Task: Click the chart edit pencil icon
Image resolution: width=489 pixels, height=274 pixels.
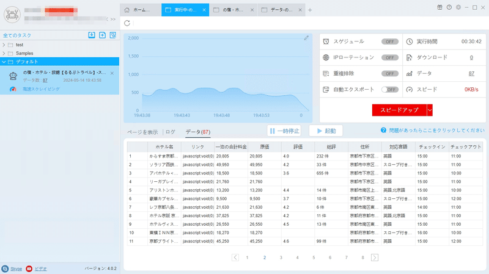Action: 306,38
